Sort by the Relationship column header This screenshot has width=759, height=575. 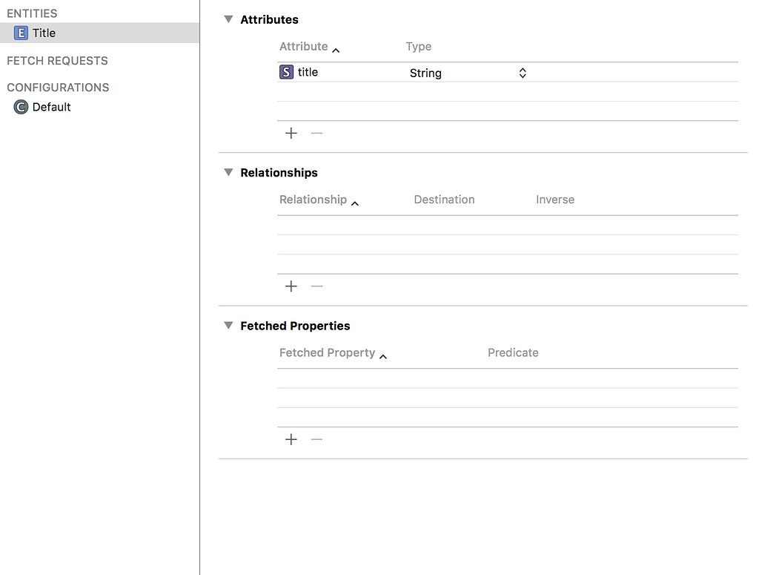pos(313,200)
